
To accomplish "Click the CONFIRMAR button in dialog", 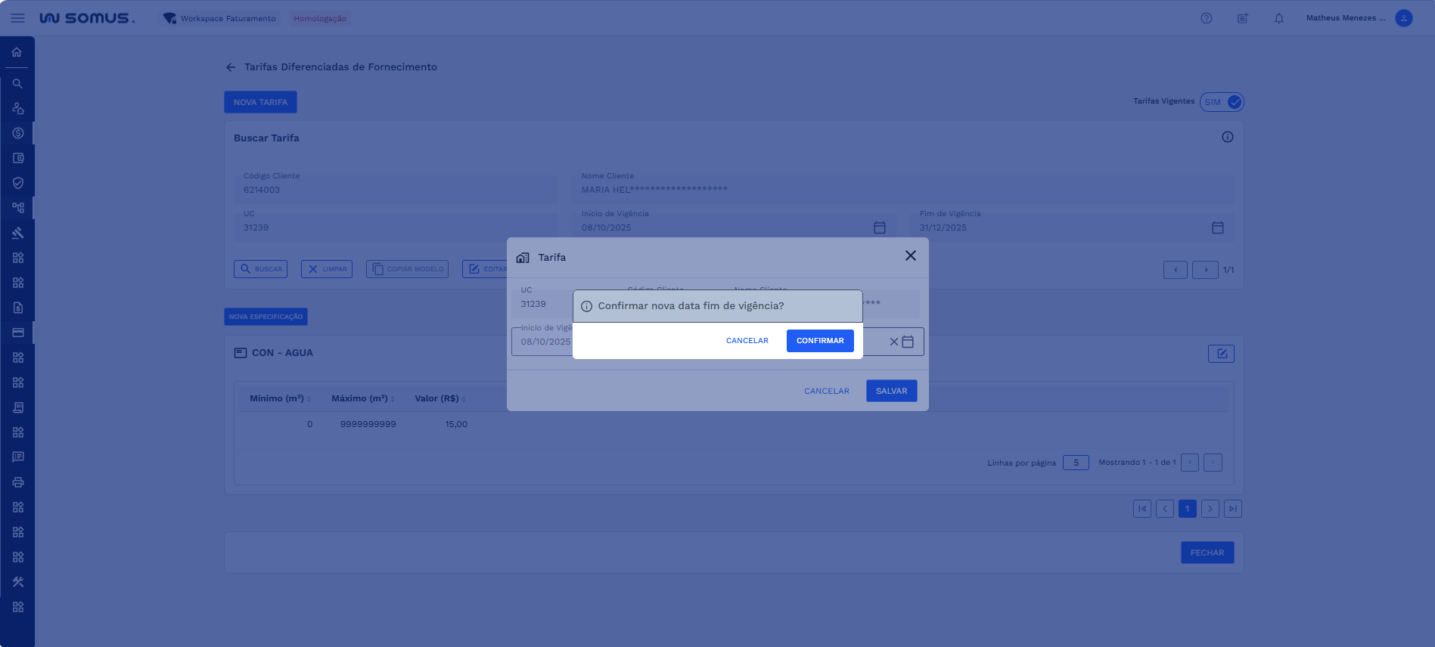I will (x=820, y=341).
